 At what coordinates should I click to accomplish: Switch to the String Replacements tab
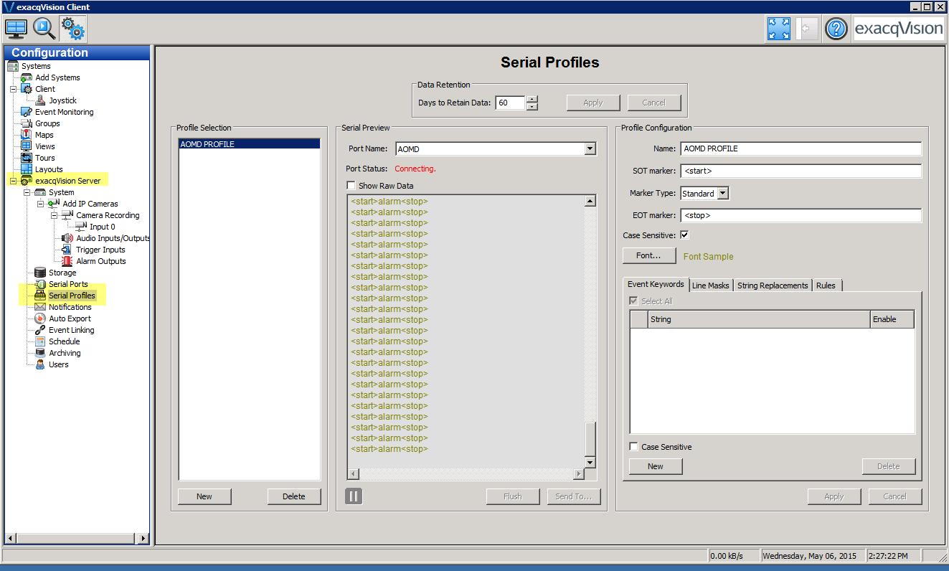(x=773, y=285)
